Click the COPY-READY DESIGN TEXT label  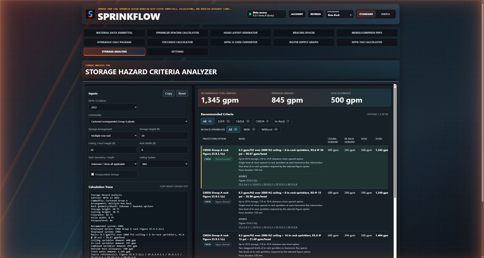pyautogui.click(x=174, y=187)
